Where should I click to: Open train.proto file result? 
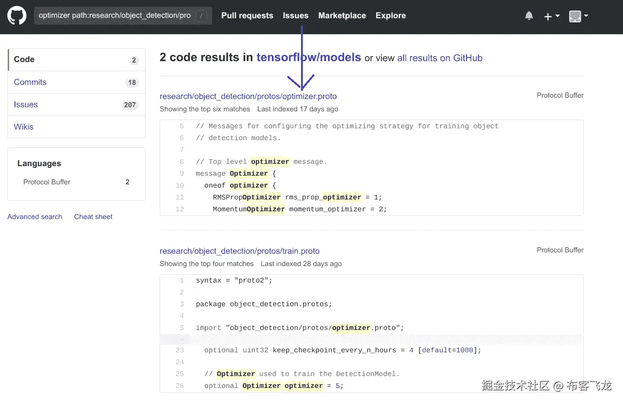point(239,251)
